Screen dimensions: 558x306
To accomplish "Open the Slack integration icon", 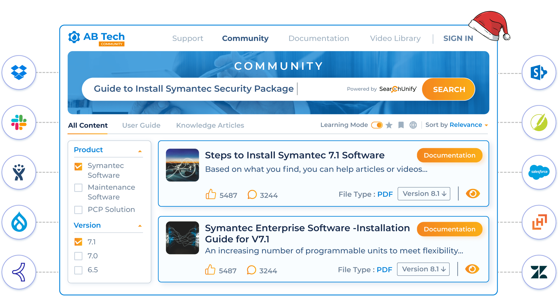I will click(x=19, y=122).
